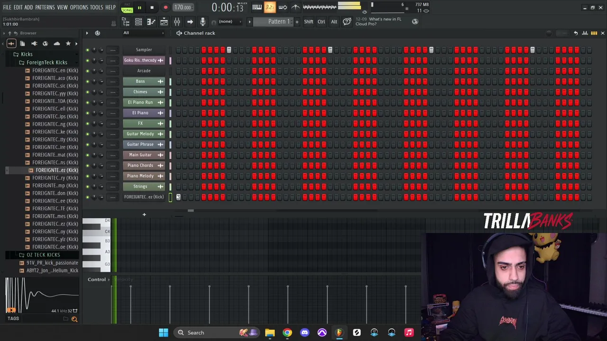Image resolution: width=607 pixels, height=341 pixels.
Task: Select the files tab icon in Browser
Action: (x=22, y=44)
